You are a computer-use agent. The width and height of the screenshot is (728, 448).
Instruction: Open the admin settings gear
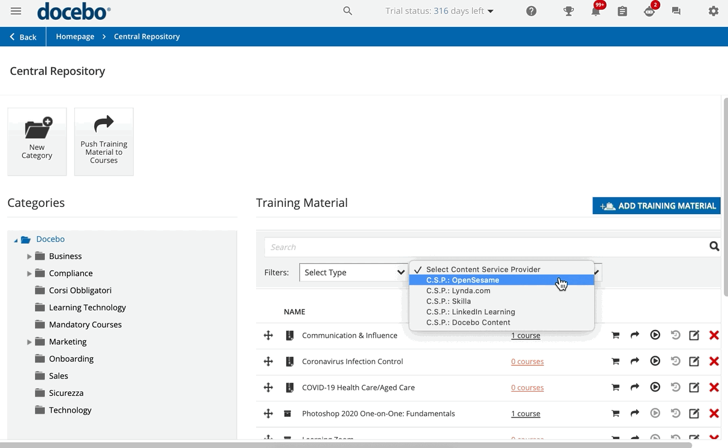click(x=713, y=11)
